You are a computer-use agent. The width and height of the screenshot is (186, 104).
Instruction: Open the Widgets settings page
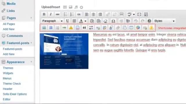click(x=8, y=73)
